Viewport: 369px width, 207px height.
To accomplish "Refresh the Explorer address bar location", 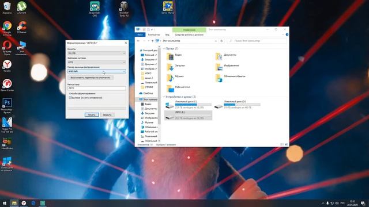I will coord(221,41).
